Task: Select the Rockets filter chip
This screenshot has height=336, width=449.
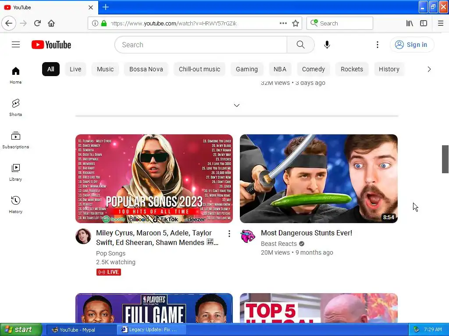Action: (352, 69)
